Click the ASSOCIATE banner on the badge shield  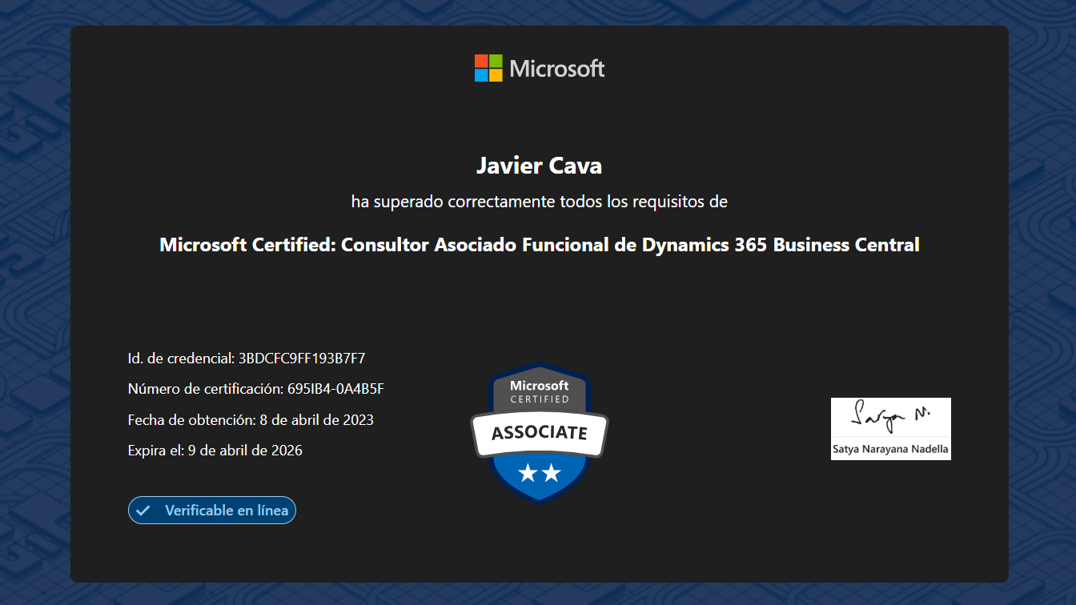(539, 432)
